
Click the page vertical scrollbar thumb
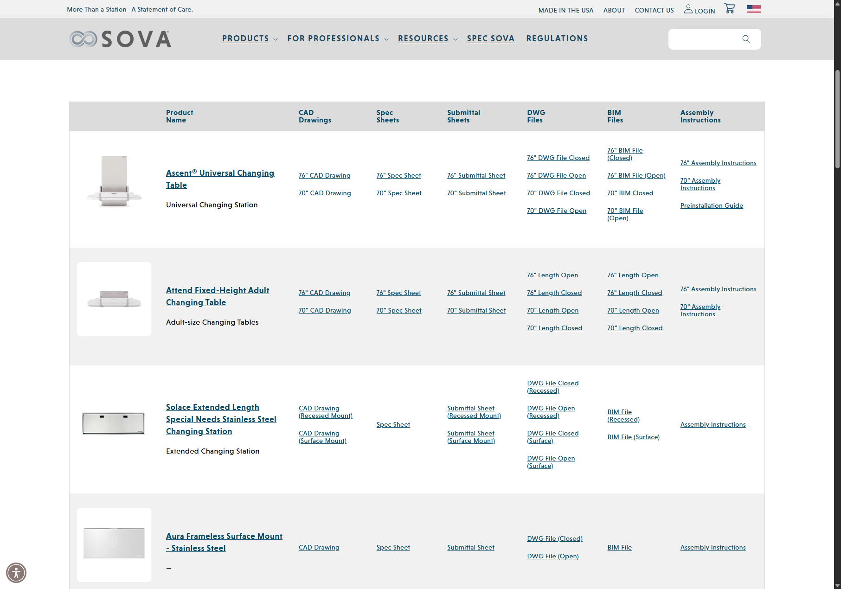pos(837,119)
